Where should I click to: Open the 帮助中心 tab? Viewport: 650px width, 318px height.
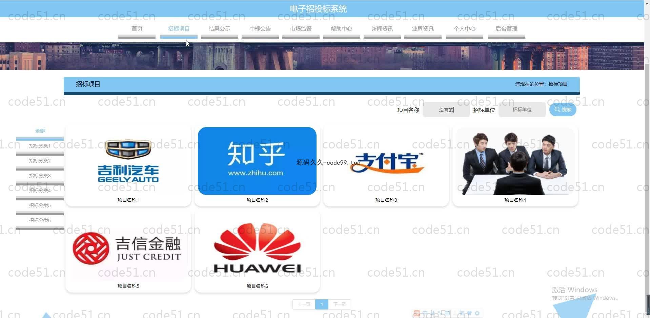[341, 29]
